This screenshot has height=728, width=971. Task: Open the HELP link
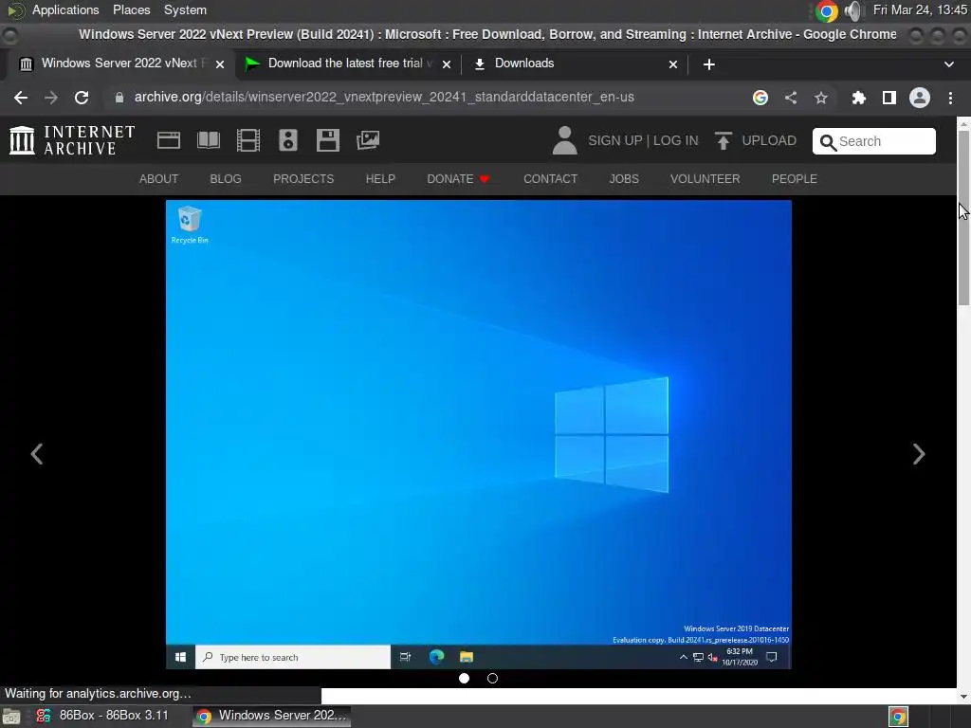pyautogui.click(x=380, y=179)
